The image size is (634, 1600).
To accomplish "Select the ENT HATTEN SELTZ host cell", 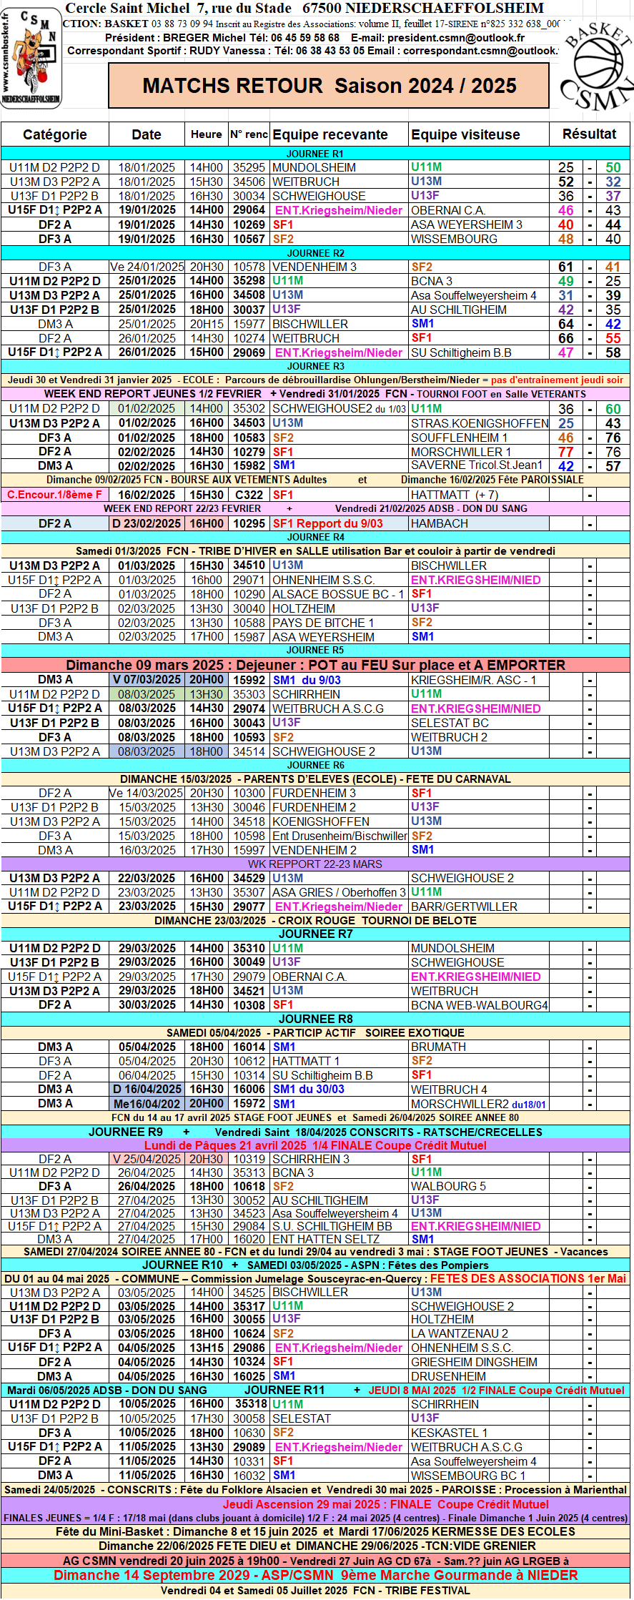I will [340, 1239].
